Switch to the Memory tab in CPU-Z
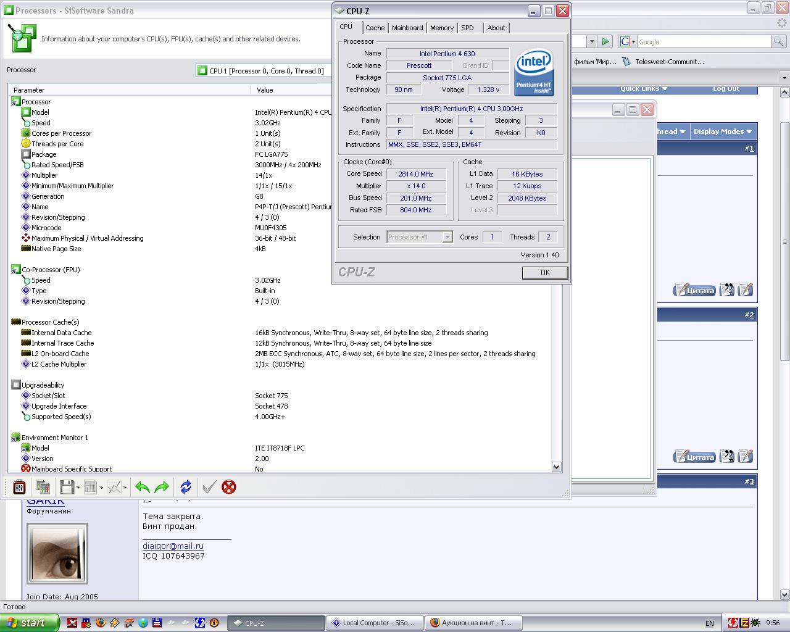 point(442,28)
